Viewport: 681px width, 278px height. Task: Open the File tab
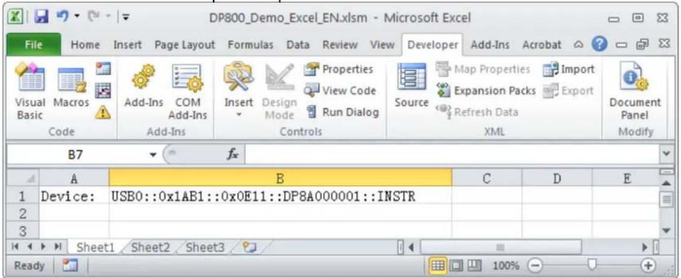tap(33, 45)
